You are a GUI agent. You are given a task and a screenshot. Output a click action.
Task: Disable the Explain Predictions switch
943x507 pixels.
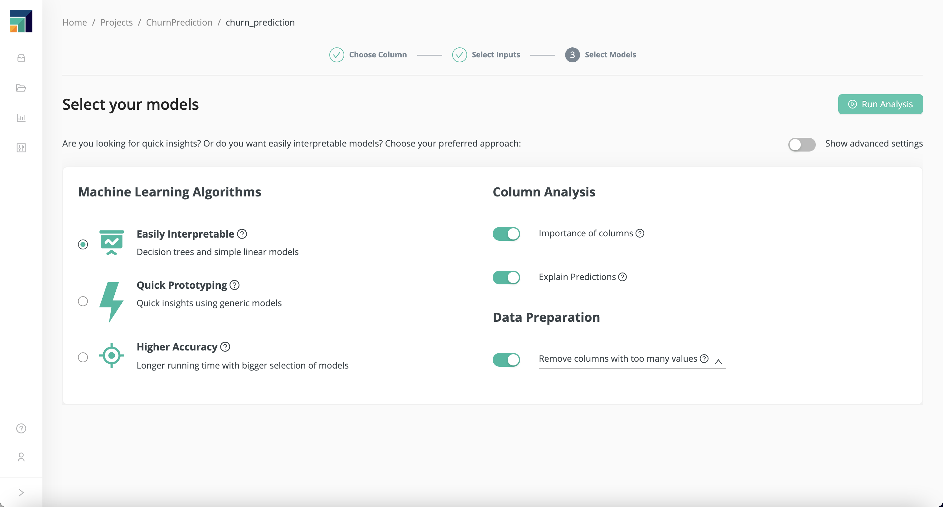(x=506, y=278)
